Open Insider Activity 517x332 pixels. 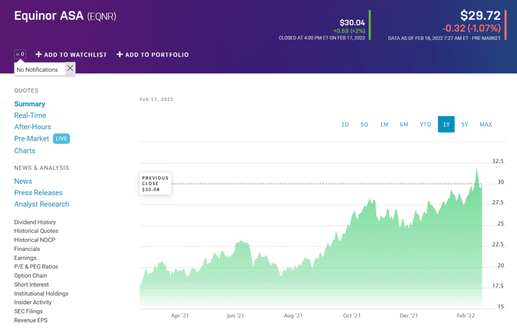[33, 302]
